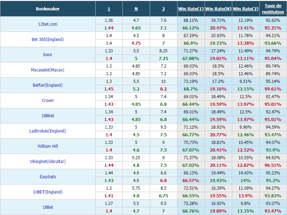The height and width of the screenshot is (215, 287).
Task: Sort by the Taux de restitution header
Action: (273, 9)
